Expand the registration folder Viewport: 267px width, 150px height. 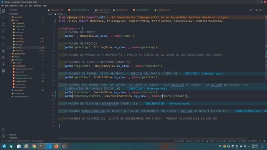click(x=20, y=66)
